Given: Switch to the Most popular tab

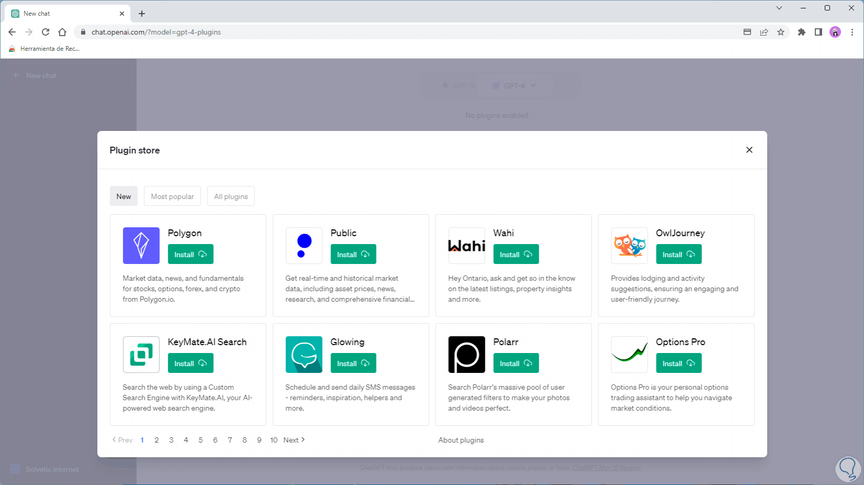Looking at the screenshot, I should [172, 196].
